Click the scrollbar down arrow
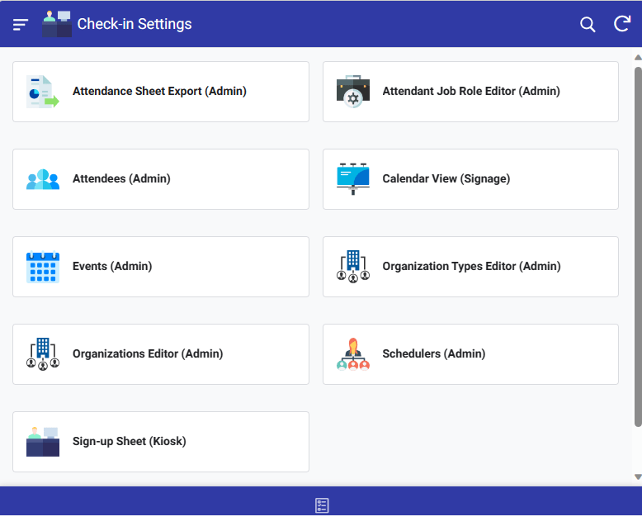The image size is (642, 531). (637, 476)
